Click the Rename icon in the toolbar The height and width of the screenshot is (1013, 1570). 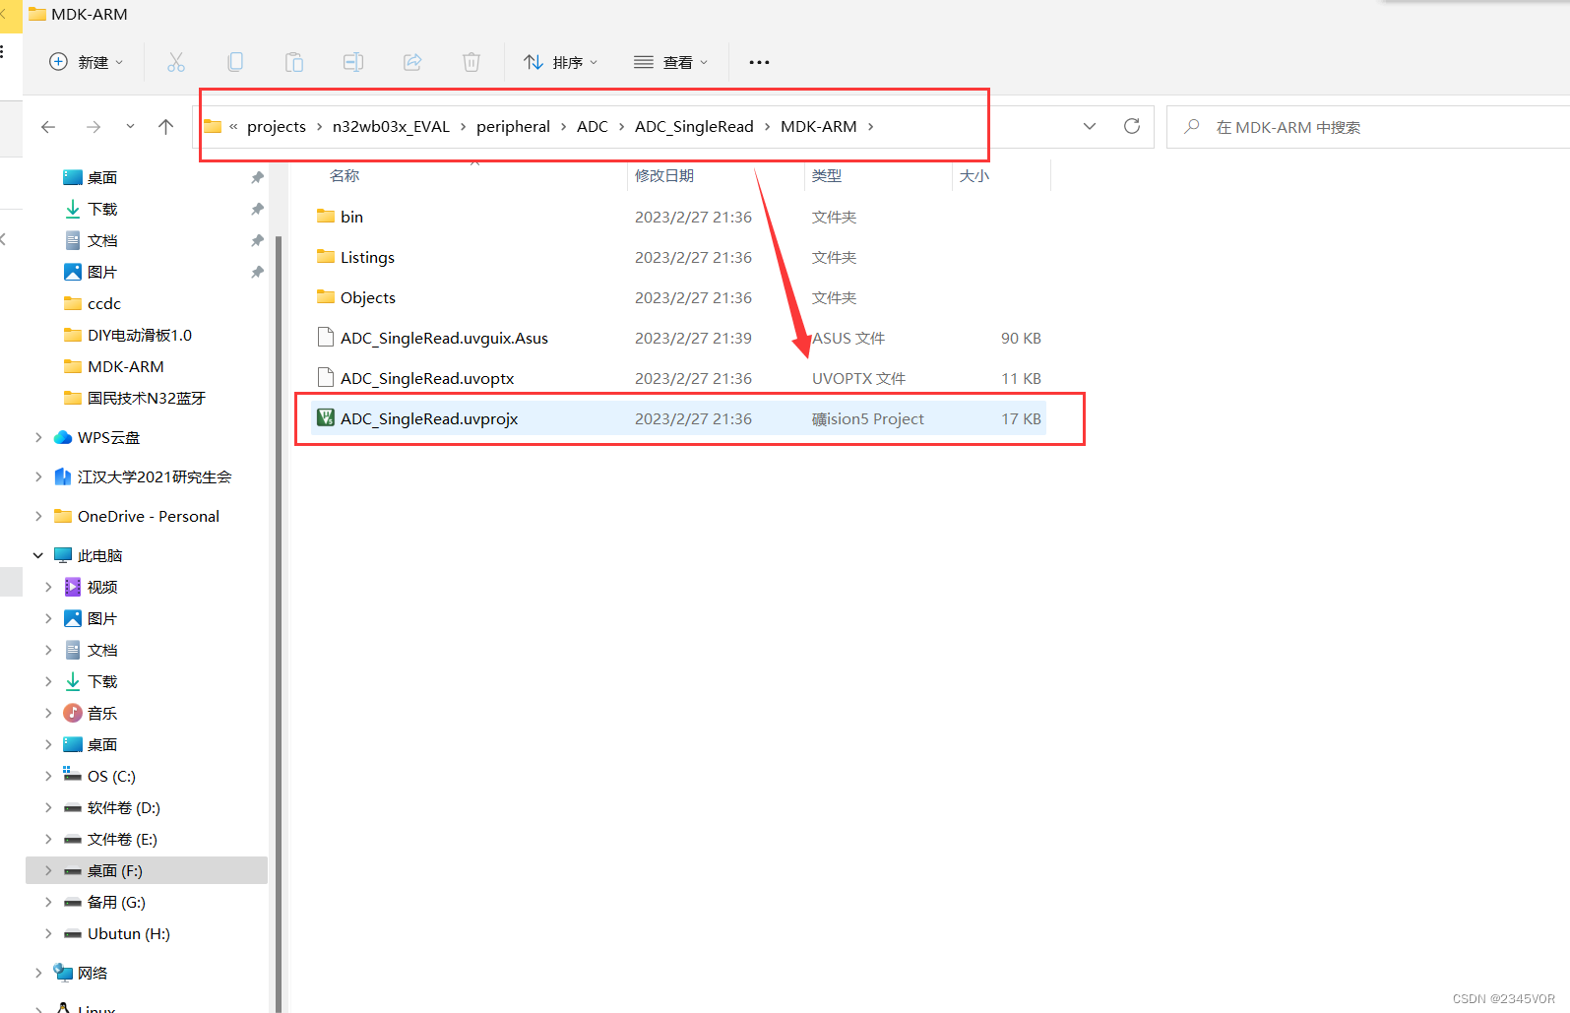click(353, 62)
